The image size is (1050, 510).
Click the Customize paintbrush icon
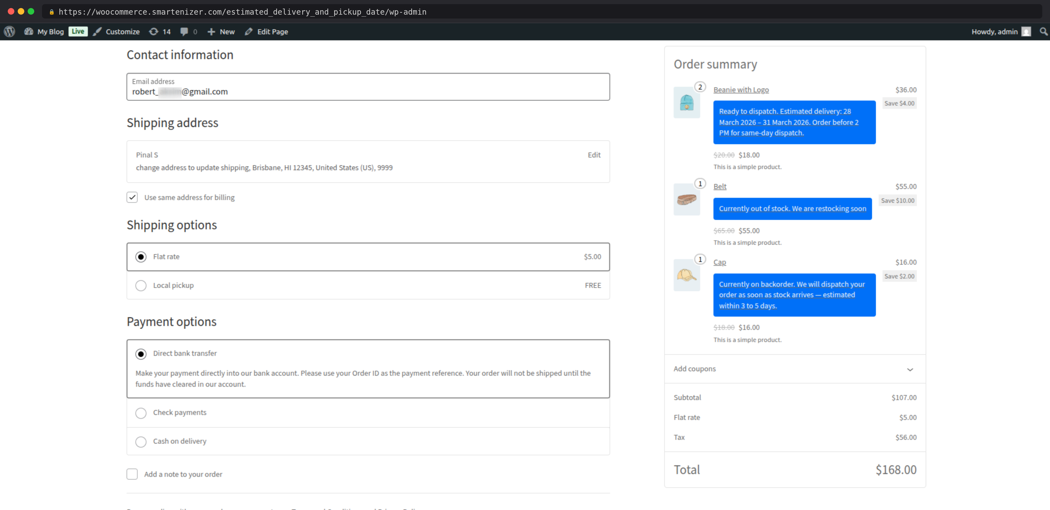[x=97, y=31]
